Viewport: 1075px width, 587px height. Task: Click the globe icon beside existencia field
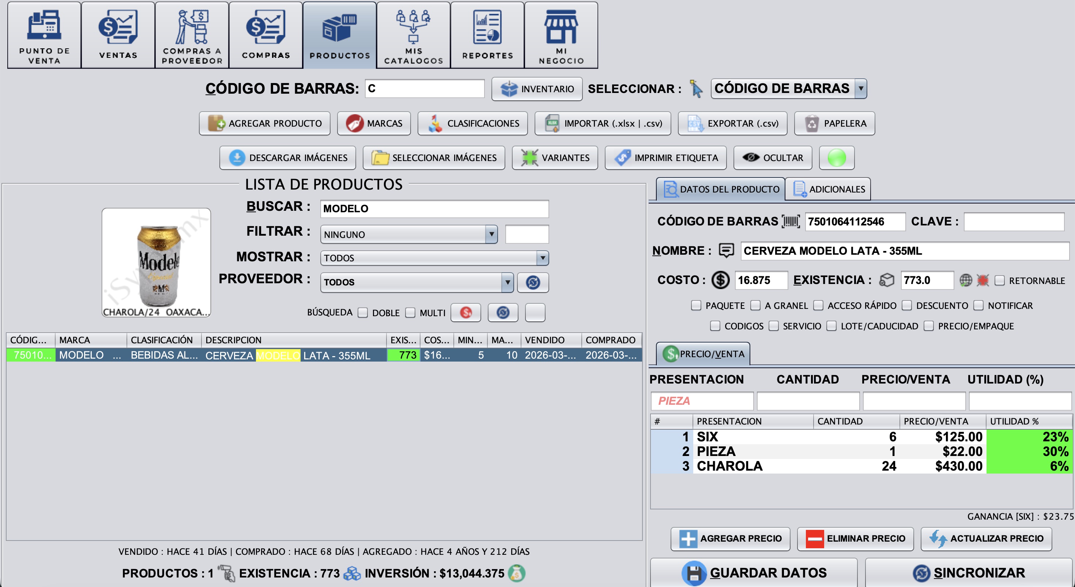(x=966, y=280)
